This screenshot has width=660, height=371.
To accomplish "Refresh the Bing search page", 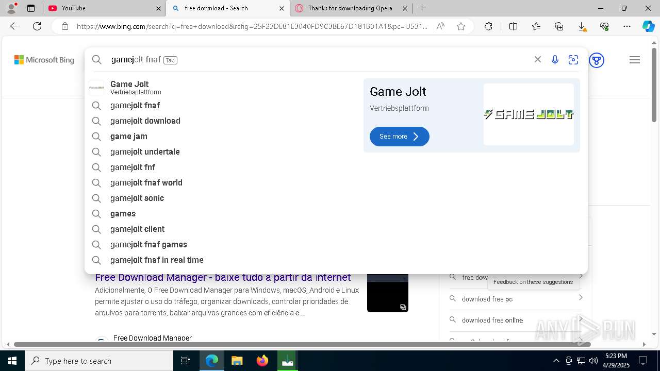I will (37, 26).
